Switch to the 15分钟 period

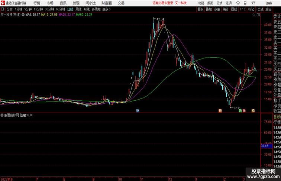[38, 9]
